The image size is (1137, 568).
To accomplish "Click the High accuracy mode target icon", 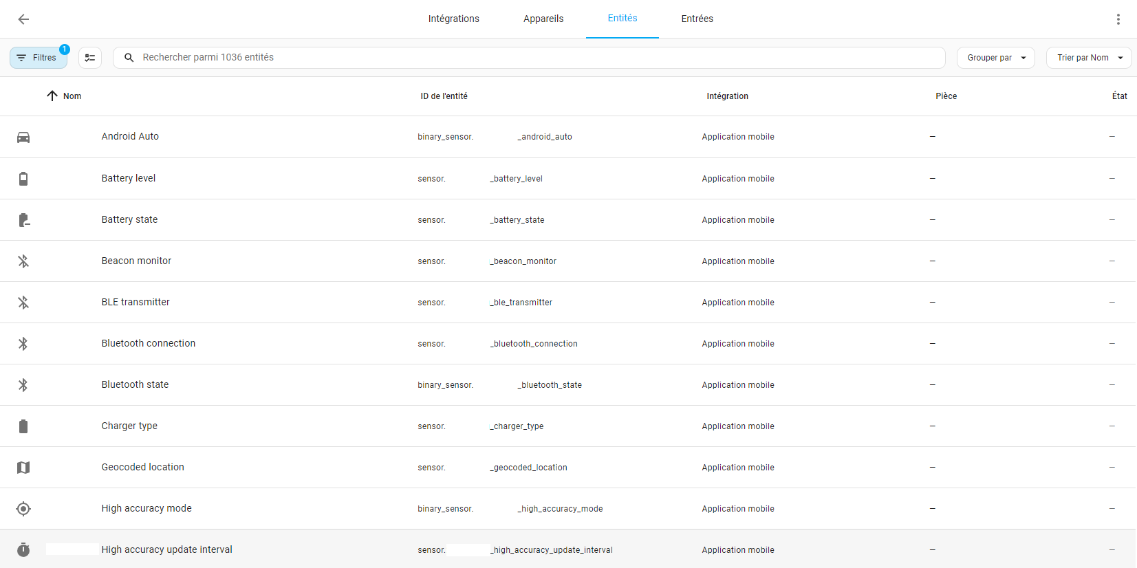I will tap(23, 509).
